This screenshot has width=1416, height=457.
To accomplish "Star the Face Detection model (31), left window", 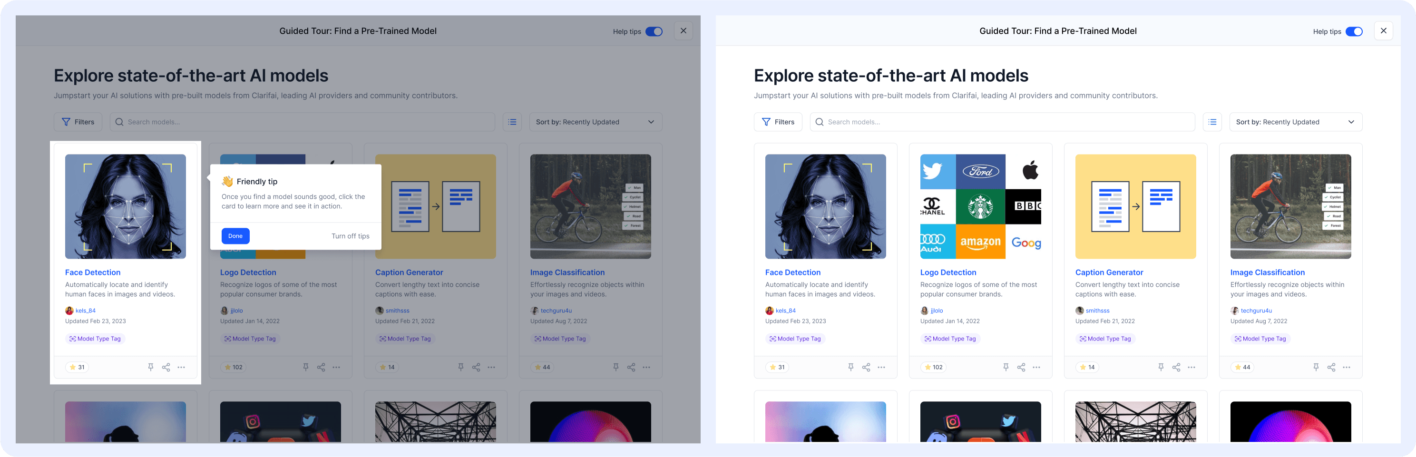I will (x=77, y=368).
